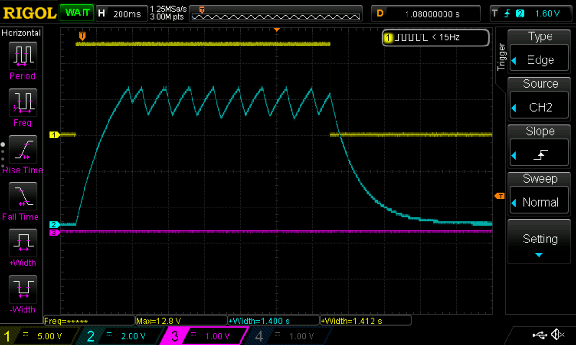This screenshot has height=345, width=576.
Task: Click the speaker mute icon
Action: (x=557, y=334)
